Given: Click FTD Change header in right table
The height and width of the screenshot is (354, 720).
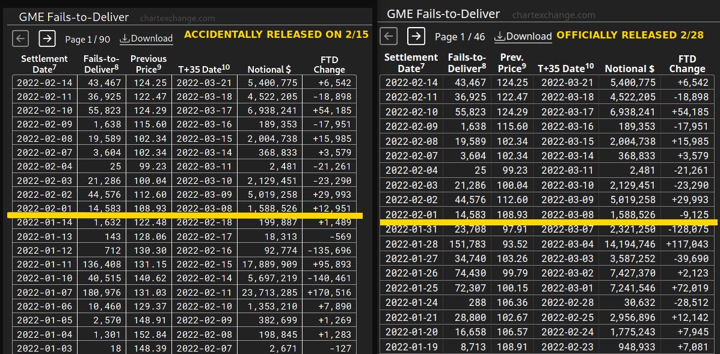Looking at the screenshot, I should [687, 64].
